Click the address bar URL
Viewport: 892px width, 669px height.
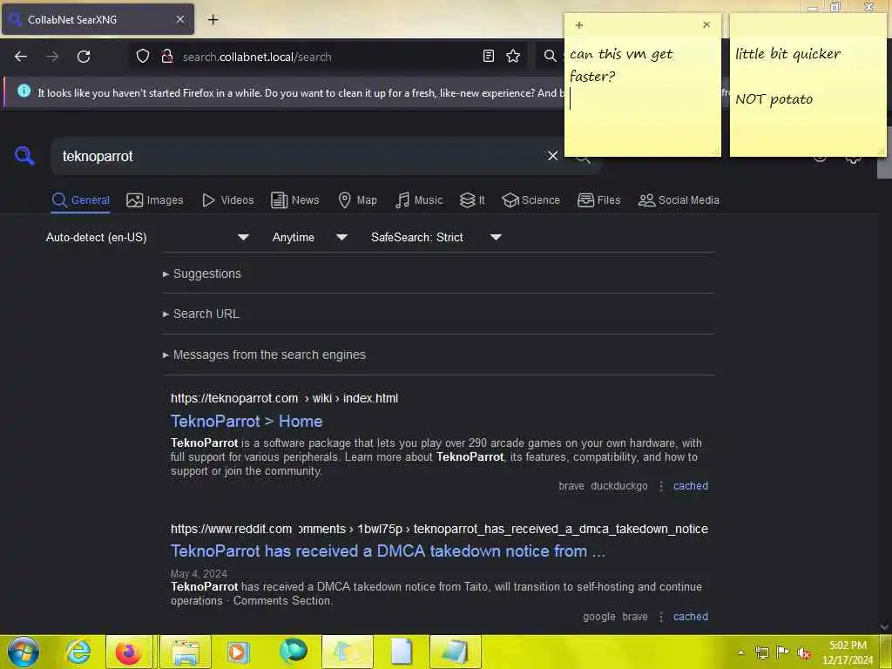click(257, 57)
